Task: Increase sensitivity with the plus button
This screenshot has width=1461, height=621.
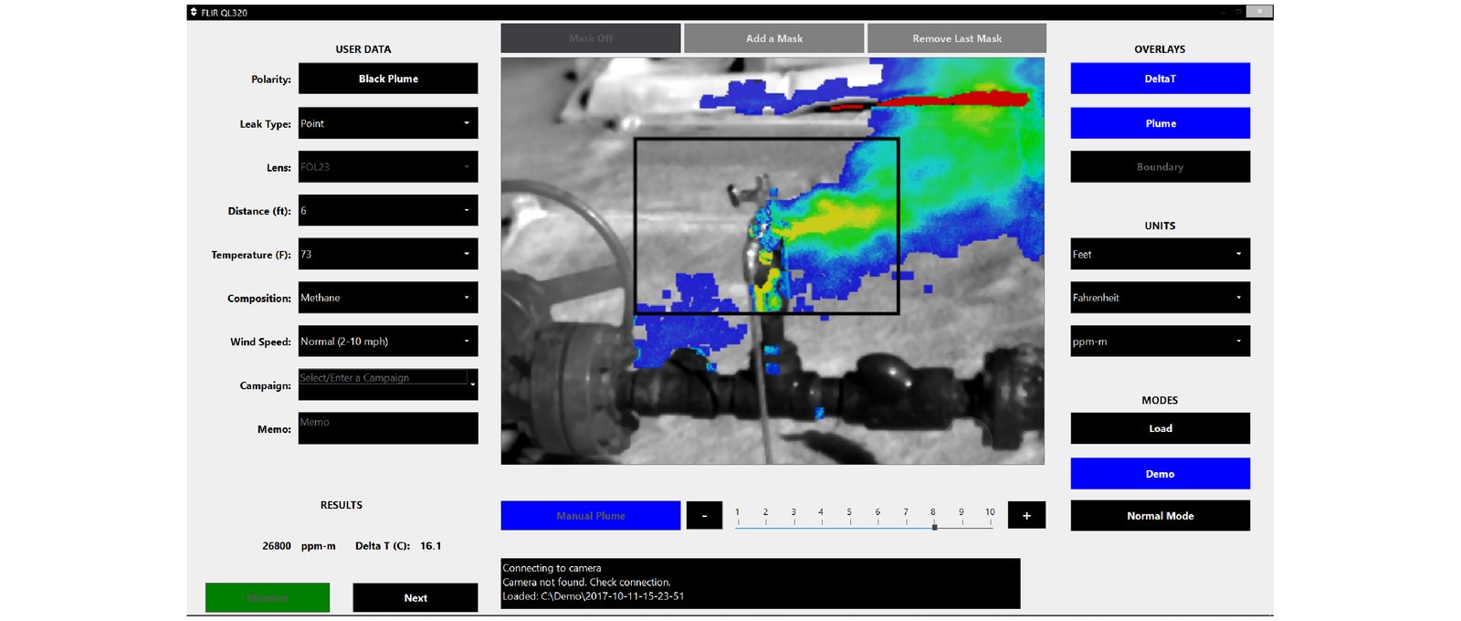Action: point(1026,516)
